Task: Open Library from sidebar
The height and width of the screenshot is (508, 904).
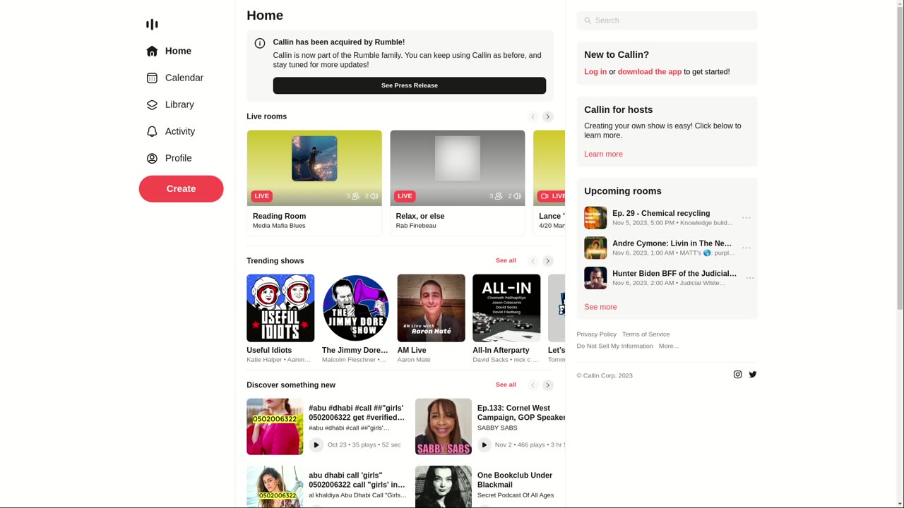Action: pyautogui.click(x=181, y=104)
